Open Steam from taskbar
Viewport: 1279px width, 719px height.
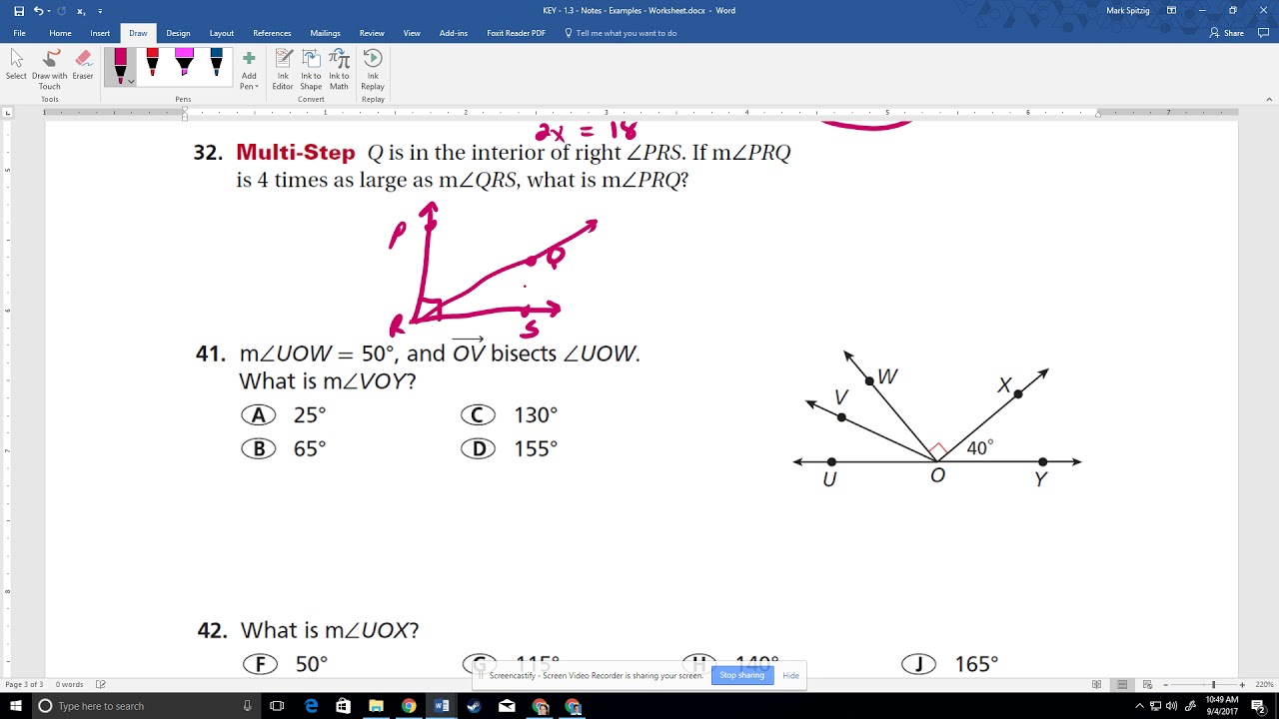(x=474, y=706)
